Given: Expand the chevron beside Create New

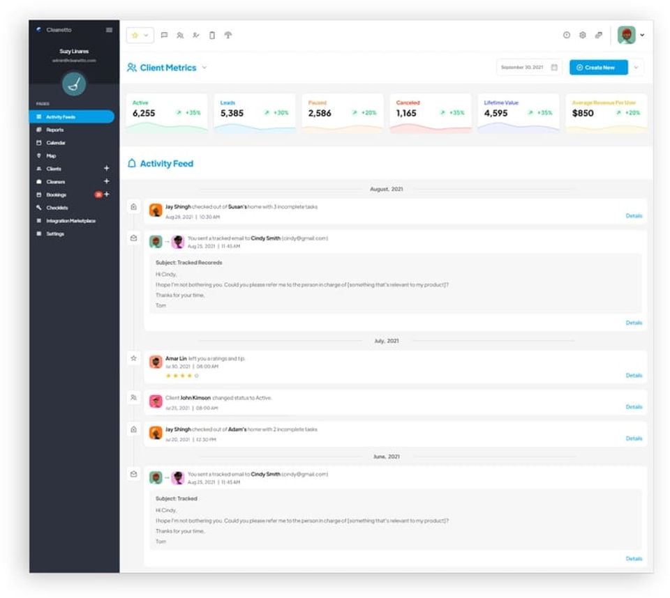Looking at the screenshot, I should (x=636, y=68).
